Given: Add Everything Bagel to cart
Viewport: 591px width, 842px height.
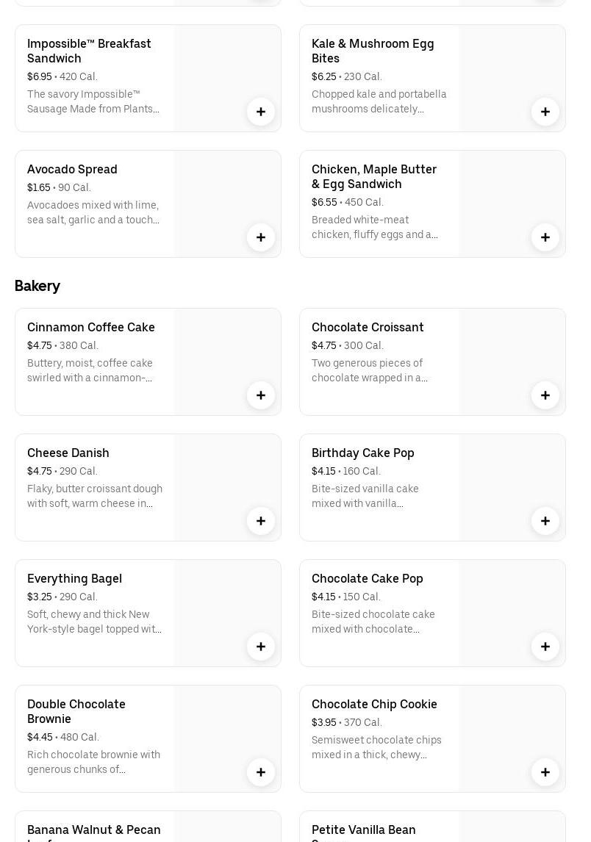Looking at the screenshot, I should (261, 647).
